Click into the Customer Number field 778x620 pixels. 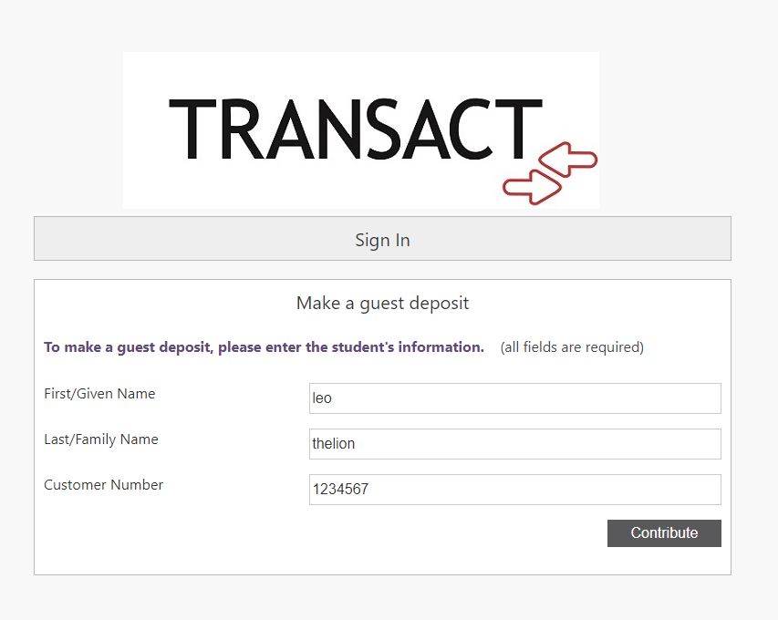[515, 490]
